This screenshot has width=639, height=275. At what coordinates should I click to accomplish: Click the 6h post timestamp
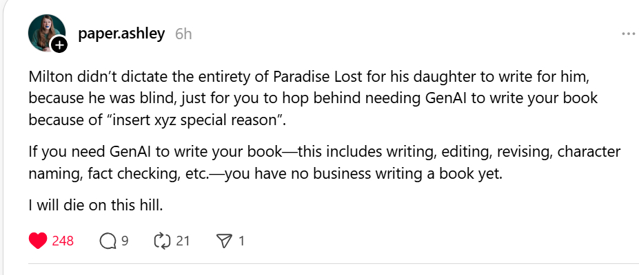(x=183, y=34)
